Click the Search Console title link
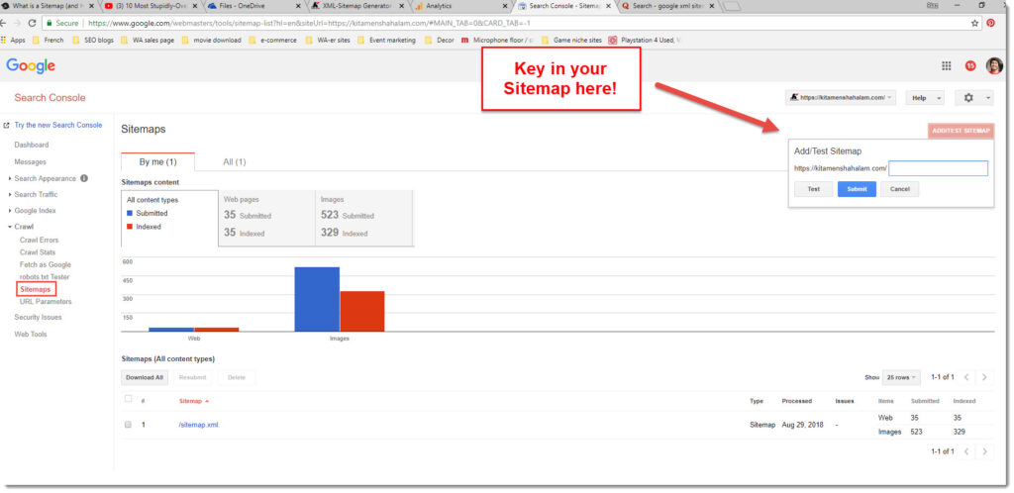Viewport: 1014px width, 493px height. coord(50,98)
